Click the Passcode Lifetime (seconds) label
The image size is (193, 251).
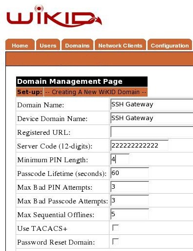(62, 174)
